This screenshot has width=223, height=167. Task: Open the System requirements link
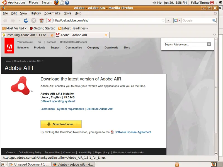tap(71, 109)
